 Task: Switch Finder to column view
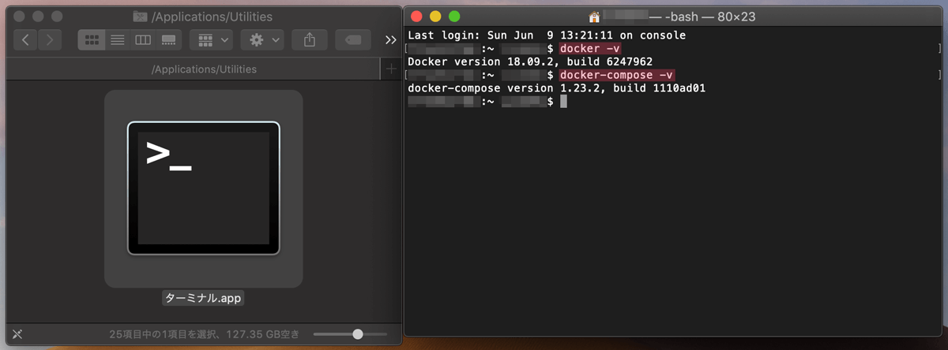tap(142, 39)
